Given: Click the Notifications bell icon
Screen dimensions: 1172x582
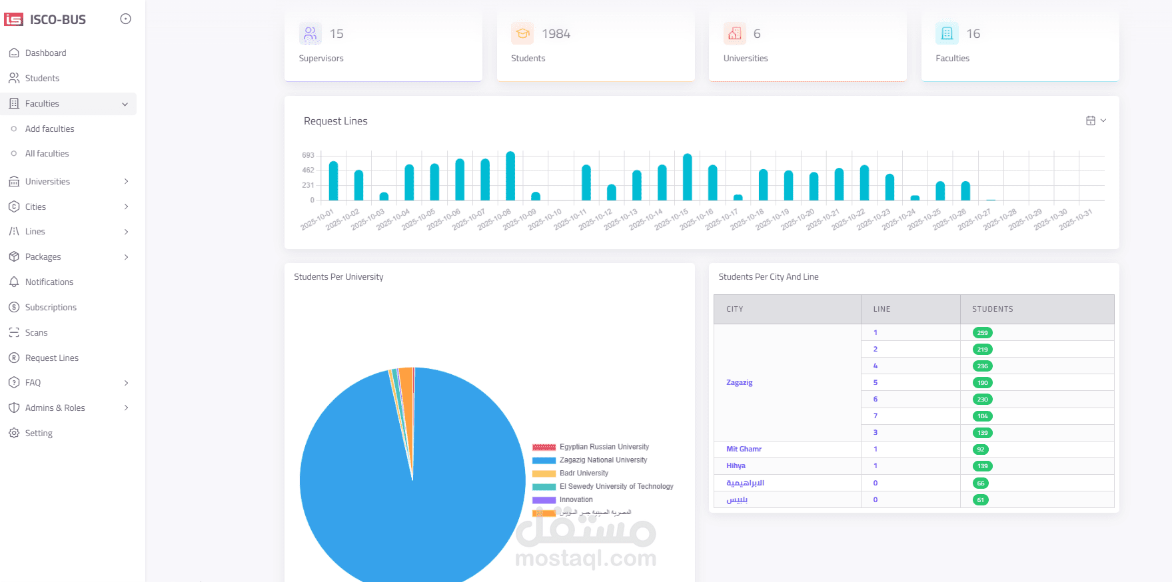Looking at the screenshot, I should pos(14,282).
